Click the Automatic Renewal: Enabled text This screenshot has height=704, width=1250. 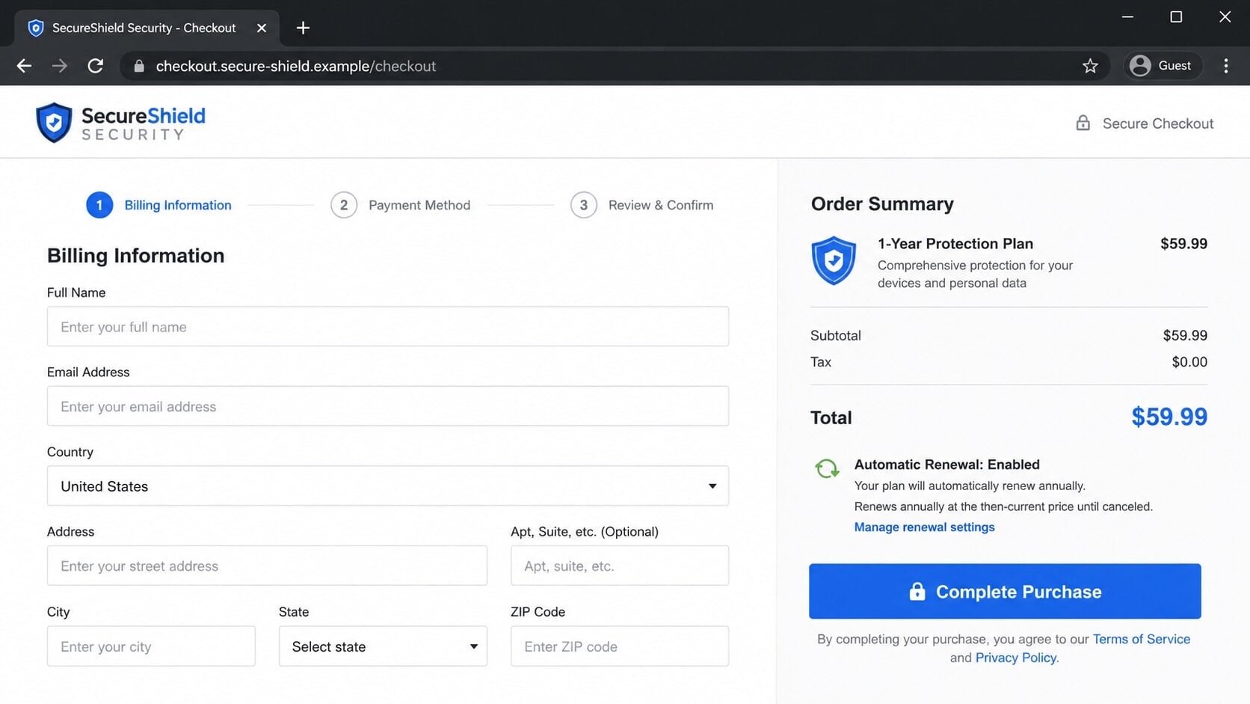pyautogui.click(x=947, y=465)
